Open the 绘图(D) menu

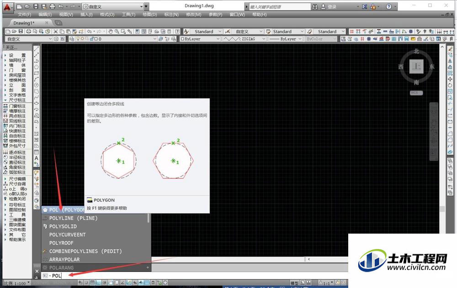click(150, 15)
